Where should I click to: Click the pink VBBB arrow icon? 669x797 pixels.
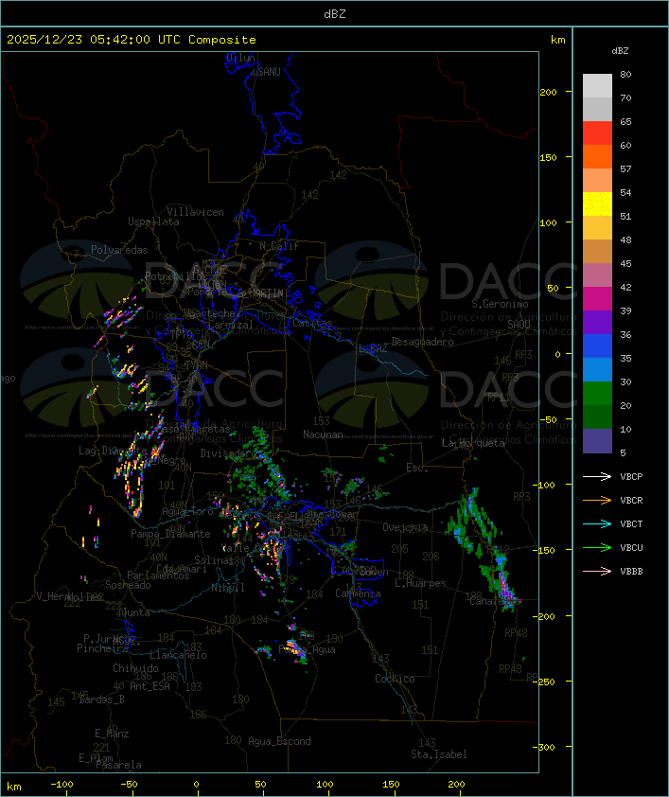pyautogui.click(x=597, y=572)
